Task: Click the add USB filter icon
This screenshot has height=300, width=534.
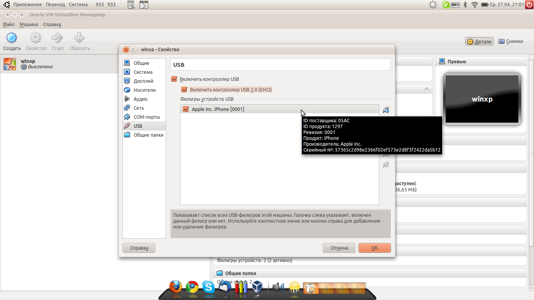Action: [386, 110]
